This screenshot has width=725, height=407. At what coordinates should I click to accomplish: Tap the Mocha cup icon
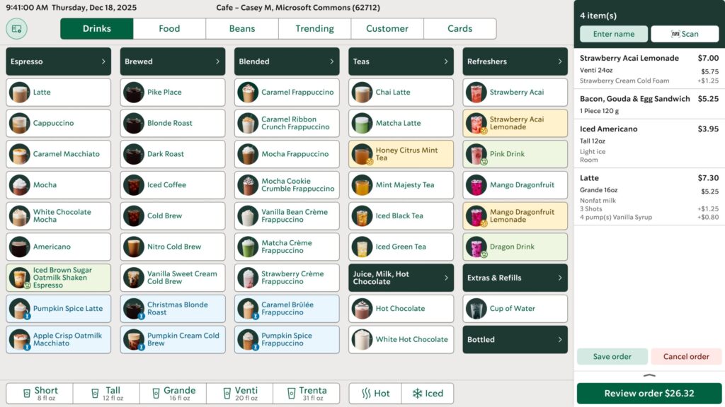[19, 185]
